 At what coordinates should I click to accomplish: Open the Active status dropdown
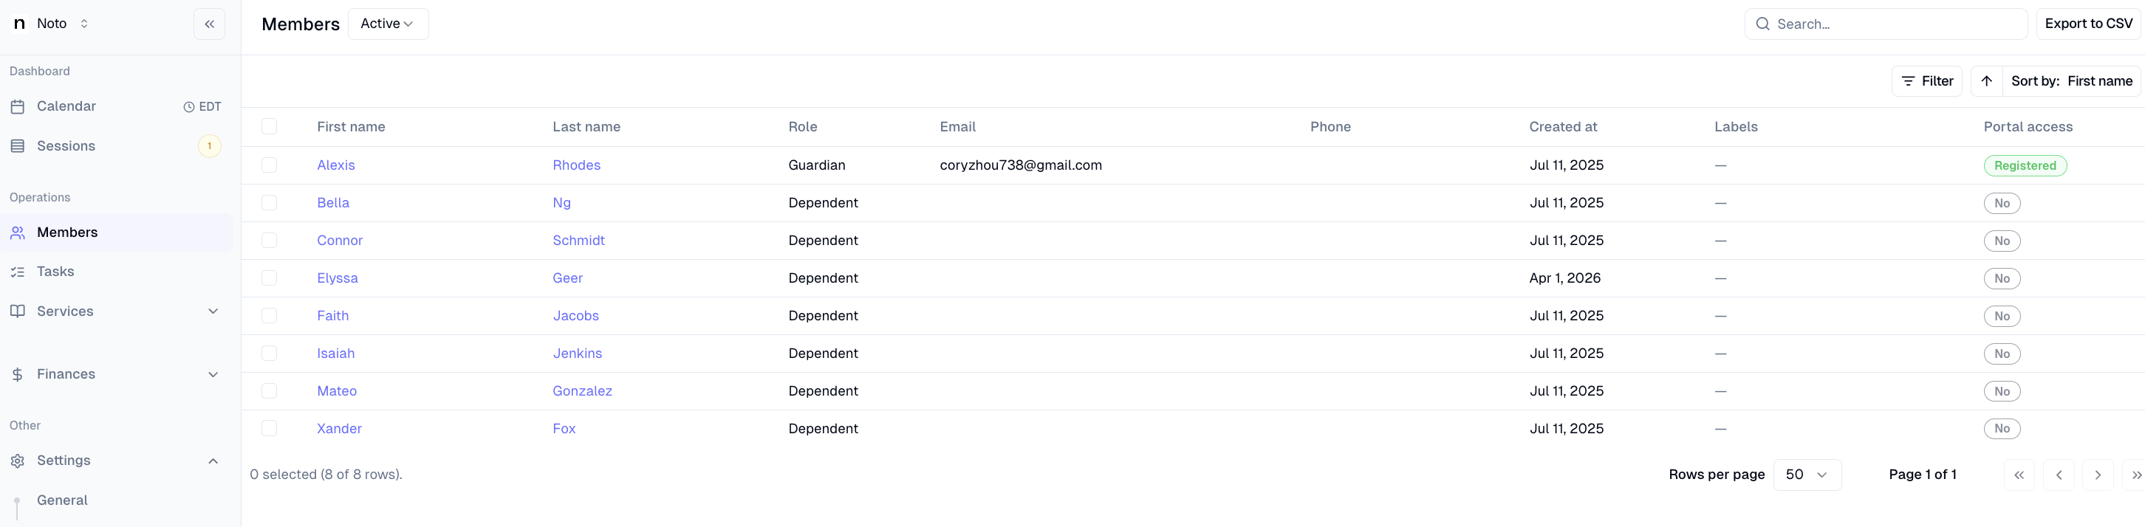[388, 24]
